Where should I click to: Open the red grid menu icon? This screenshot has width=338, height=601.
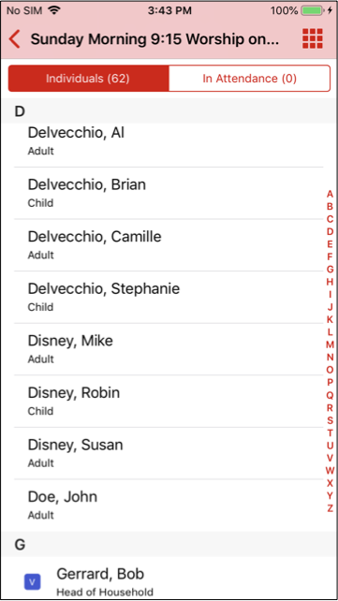[313, 38]
